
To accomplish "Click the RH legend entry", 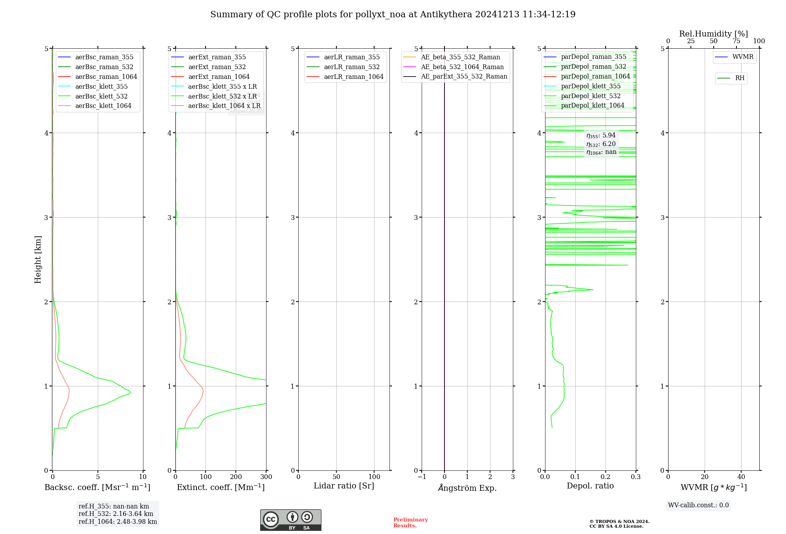I will click(x=731, y=79).
